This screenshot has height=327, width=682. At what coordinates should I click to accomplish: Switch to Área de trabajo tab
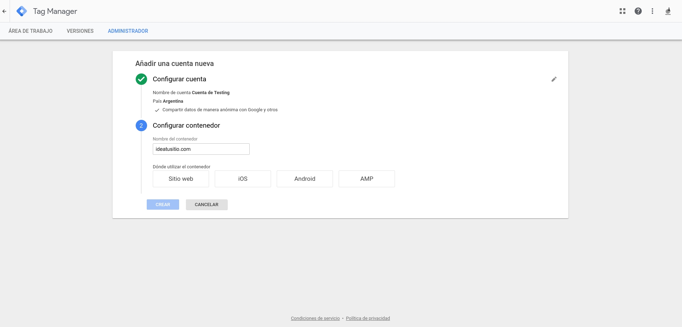point(31,31)
